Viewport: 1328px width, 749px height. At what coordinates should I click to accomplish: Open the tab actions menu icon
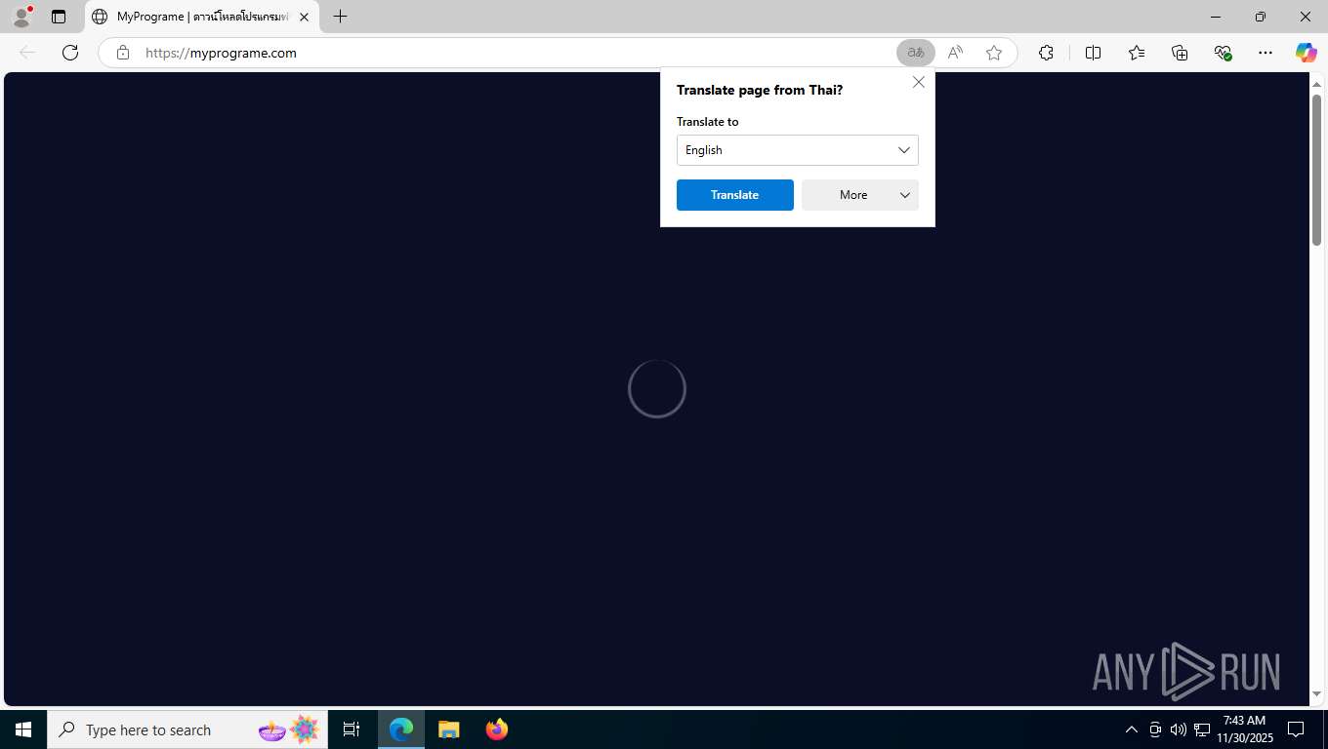pos(59,17)
